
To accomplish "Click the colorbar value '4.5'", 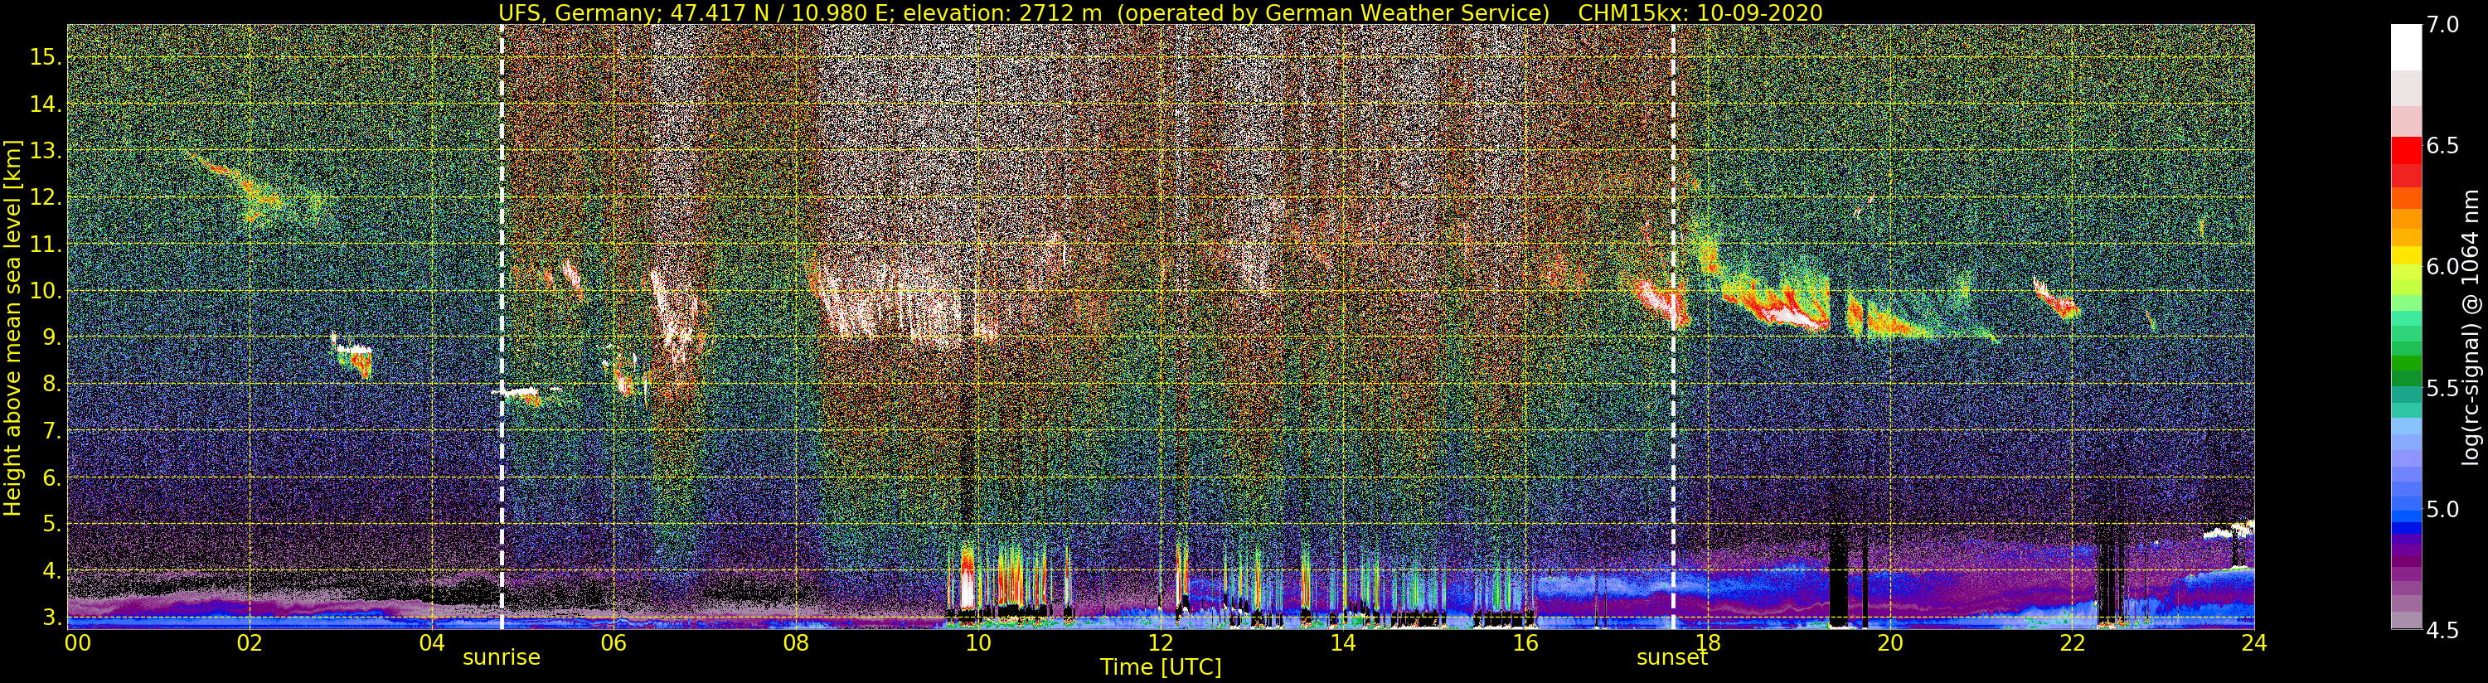I will 2442,632.
